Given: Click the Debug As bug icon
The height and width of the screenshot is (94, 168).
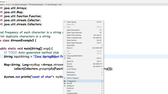Looking at the screenshot, I should coord(65,86).
